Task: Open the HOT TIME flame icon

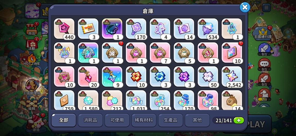Action: [32, 60]
